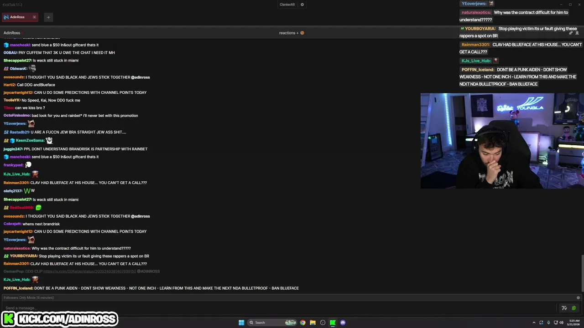
Task: Click the microphone tray icon
Action: point(548,323)
